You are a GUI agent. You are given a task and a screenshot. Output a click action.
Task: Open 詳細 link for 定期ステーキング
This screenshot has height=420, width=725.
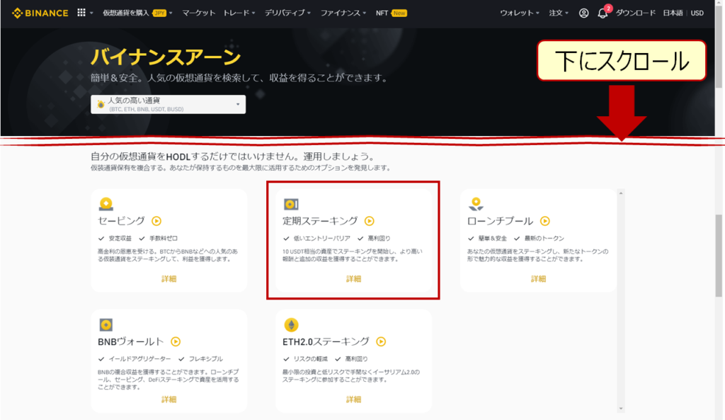click(354, 278)
